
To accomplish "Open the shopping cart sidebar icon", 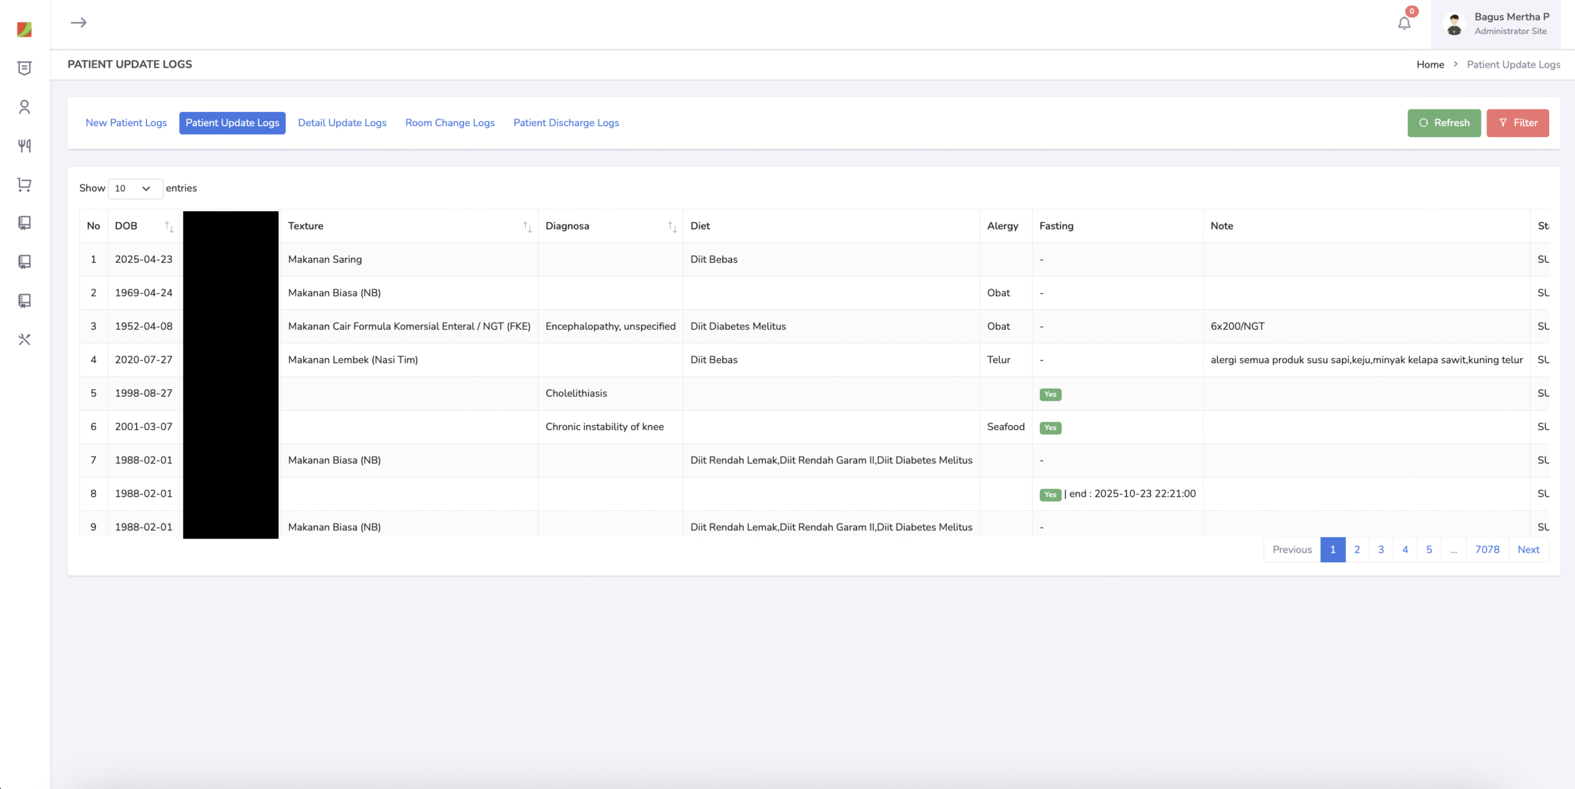I will coord(25,185).
